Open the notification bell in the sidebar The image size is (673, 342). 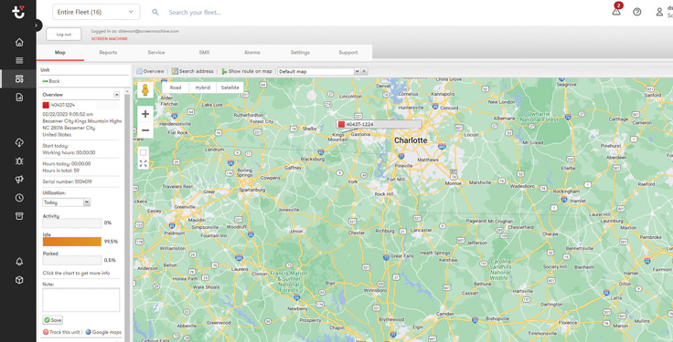[x=19, y=262]
